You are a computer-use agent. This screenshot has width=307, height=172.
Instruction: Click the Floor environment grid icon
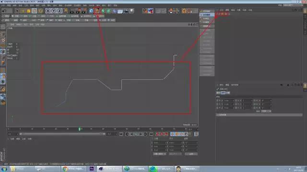[x=120, y=11]
